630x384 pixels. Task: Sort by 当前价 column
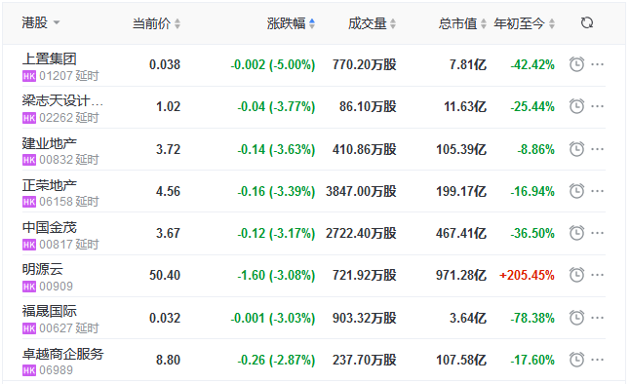(x=156, y=23)
